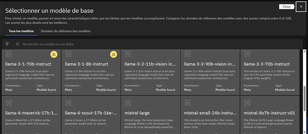
Task: Open Données de référence des modèles tab
Action: pyautogui.click(x=66, y=31)
